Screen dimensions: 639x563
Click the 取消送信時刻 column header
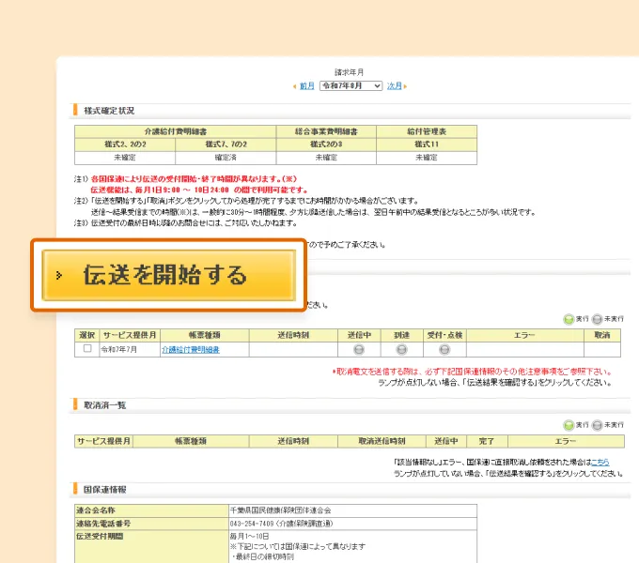click(x=382, y=441)
